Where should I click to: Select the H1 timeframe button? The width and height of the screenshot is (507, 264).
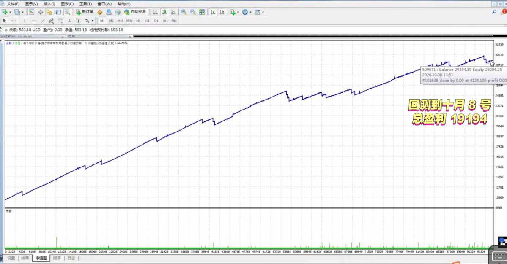(138, 21)
